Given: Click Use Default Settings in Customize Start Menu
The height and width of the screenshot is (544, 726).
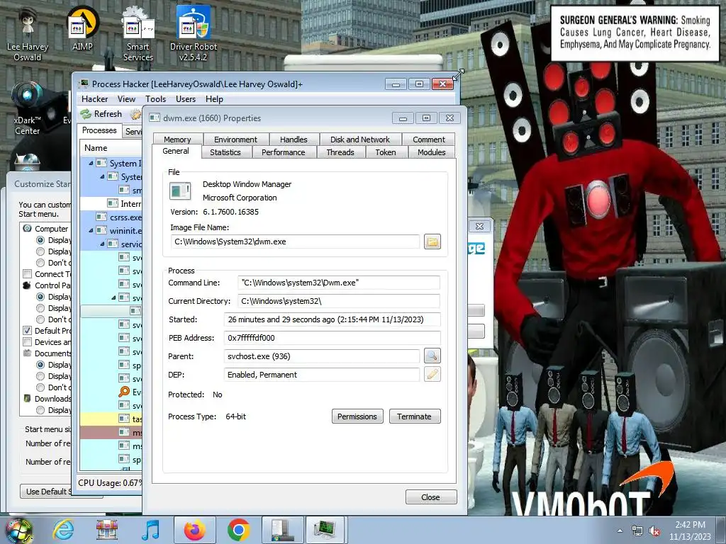Looking at the screenshot, I should pos(46,492).
